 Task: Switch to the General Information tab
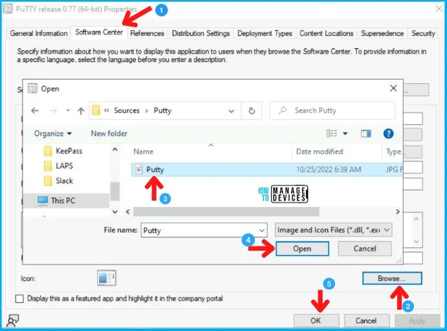(39, 34)
